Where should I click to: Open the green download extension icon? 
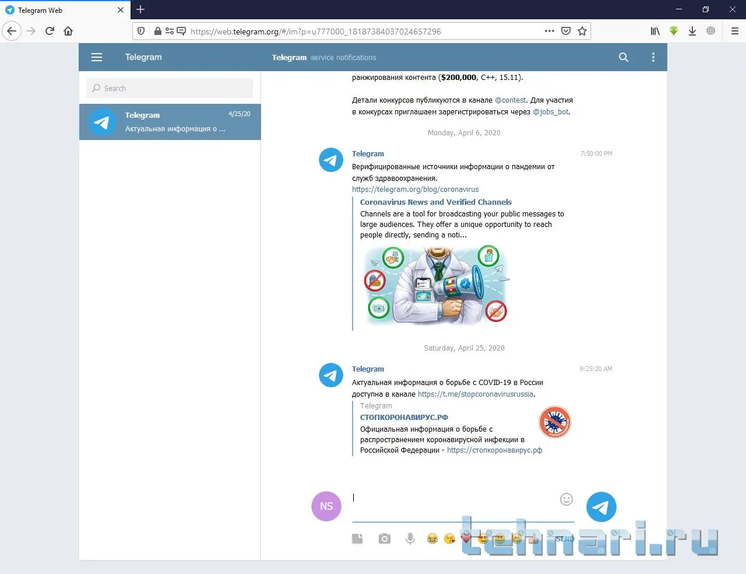(x=674, y=31)
